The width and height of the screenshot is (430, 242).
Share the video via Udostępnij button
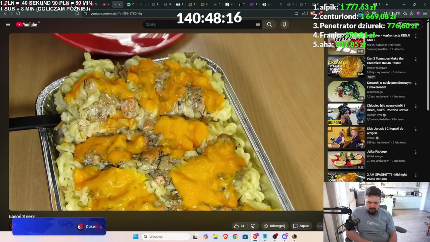[x=274, y=226]
